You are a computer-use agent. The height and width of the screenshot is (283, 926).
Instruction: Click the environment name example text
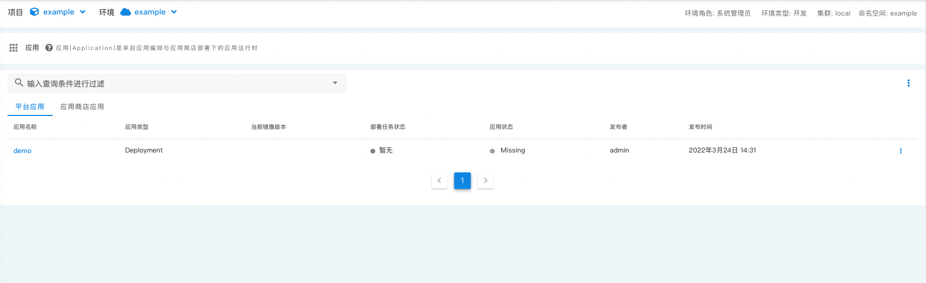(x=150, y=12)
